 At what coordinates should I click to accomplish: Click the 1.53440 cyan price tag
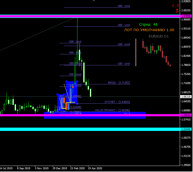pos(186,129)
